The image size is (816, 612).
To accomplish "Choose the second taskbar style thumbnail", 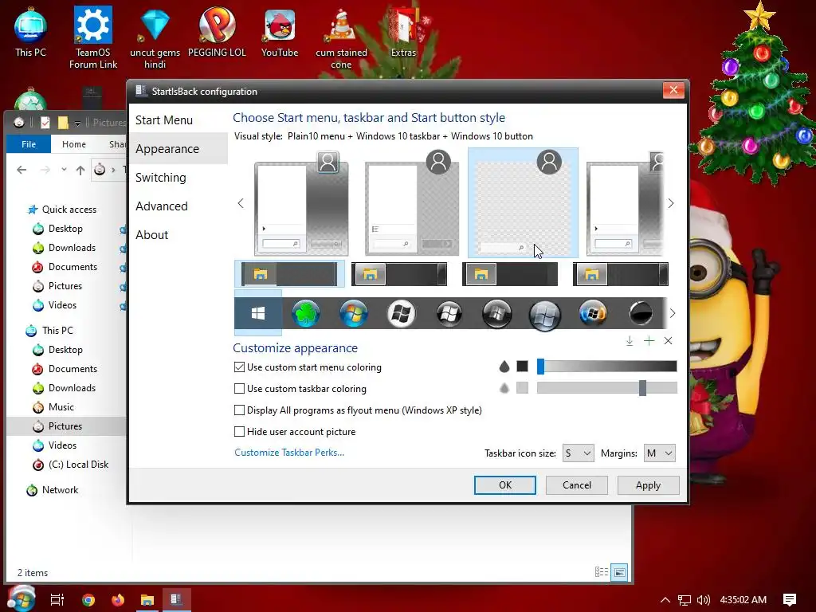I will [x=399, y=274].
